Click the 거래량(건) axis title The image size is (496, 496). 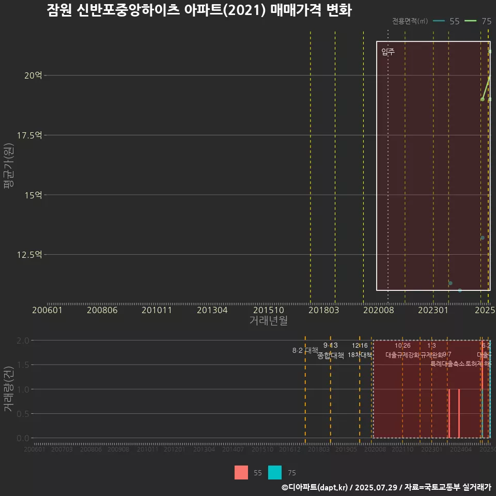[9, 389]
